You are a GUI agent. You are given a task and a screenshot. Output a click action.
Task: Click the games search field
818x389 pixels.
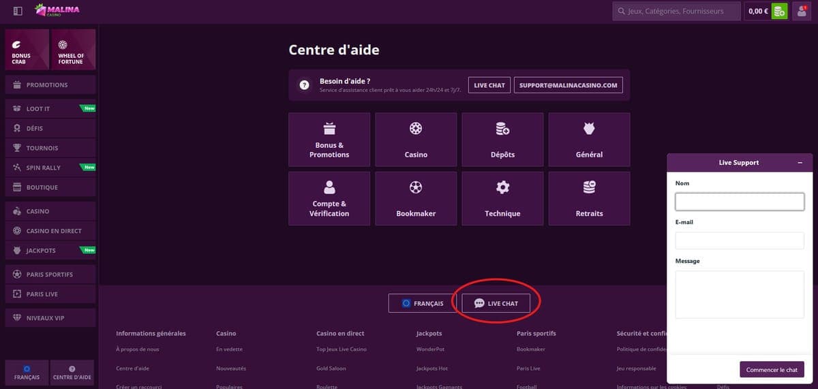click(x=677, y=11)
